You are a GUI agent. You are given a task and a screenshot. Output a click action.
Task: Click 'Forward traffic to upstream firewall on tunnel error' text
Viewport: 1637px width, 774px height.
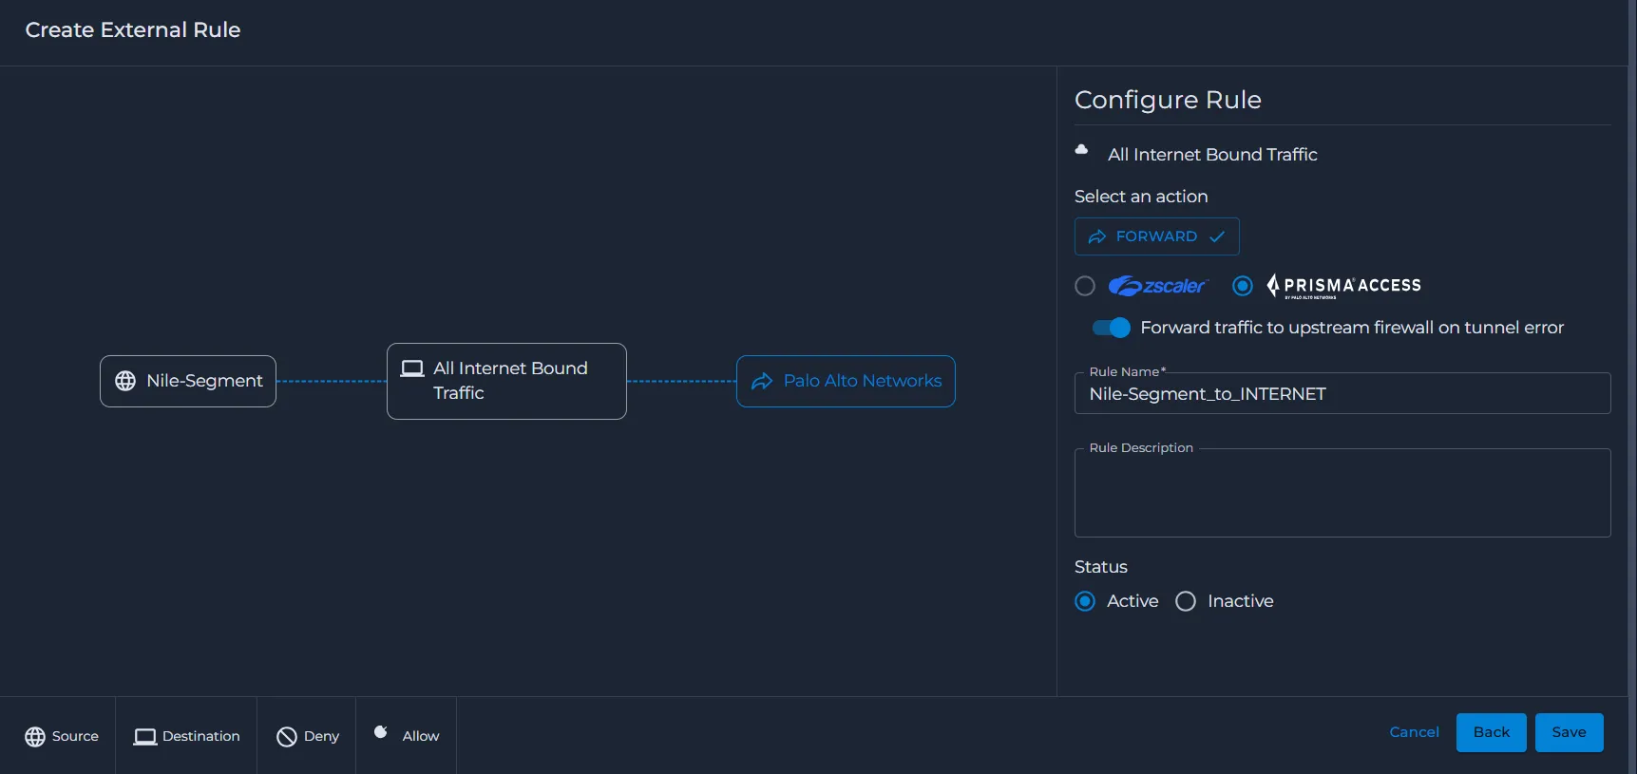coord(1352,328)
